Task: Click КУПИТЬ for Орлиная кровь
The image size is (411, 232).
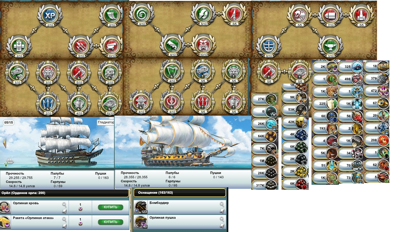Action: pyautogui.click(x=110, y=207)
